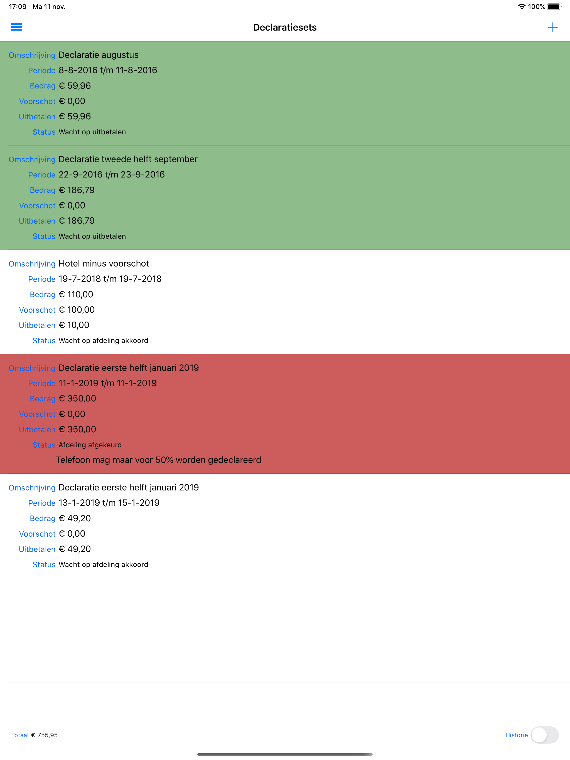Click the Omschrijving label of the first entry

[x=32, y=55]
